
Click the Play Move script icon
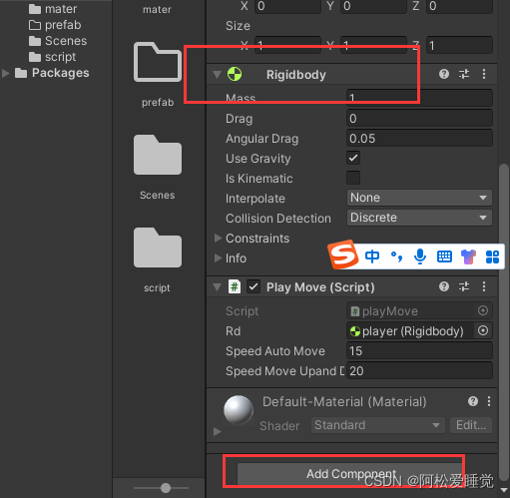click(x=235, y=286)
